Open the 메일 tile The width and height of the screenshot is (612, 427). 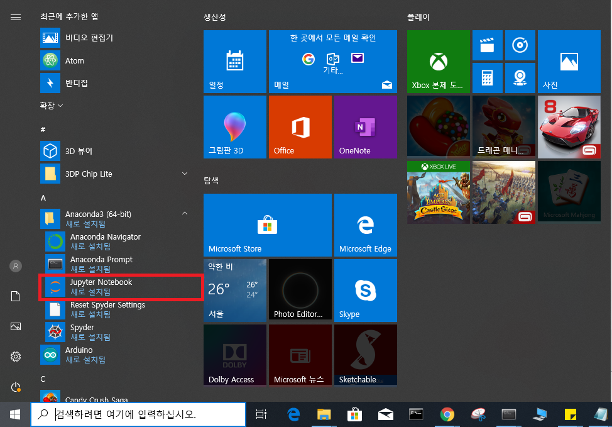coord(333,62)
